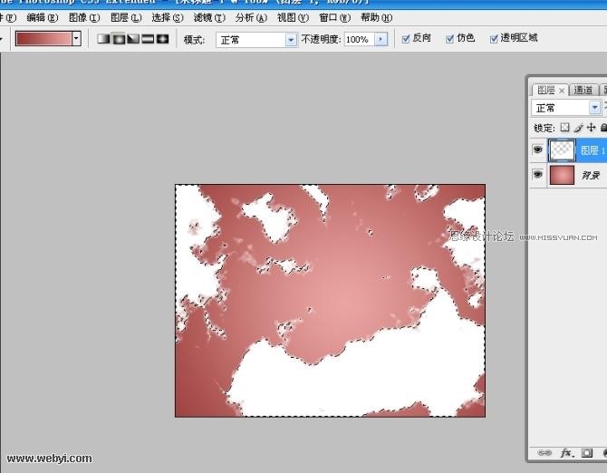Select the angle gradient type icon

[x=133, y=39]
